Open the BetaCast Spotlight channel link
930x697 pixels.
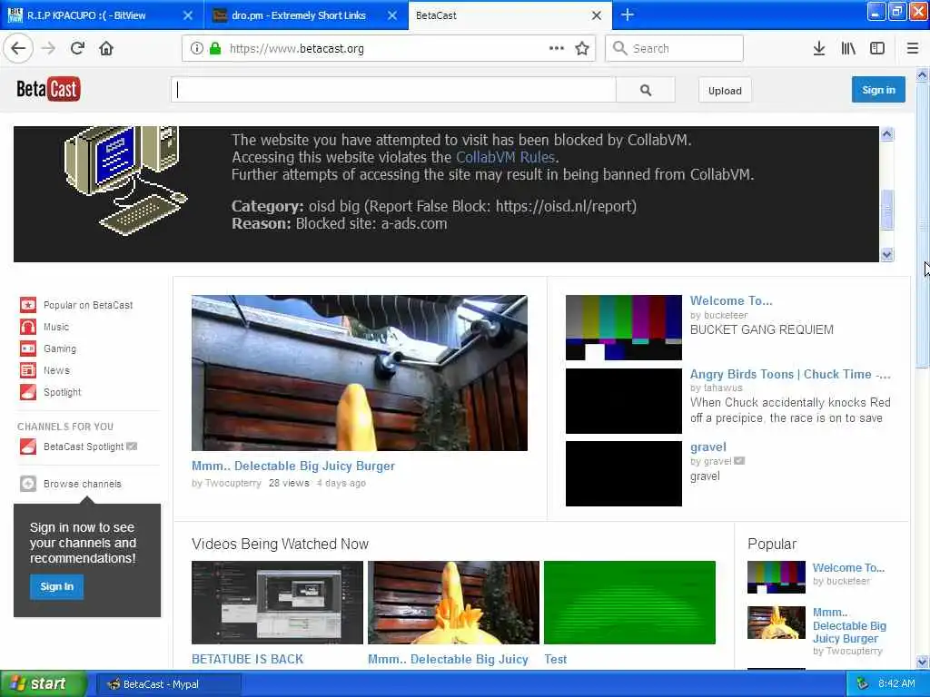point(84,447)
